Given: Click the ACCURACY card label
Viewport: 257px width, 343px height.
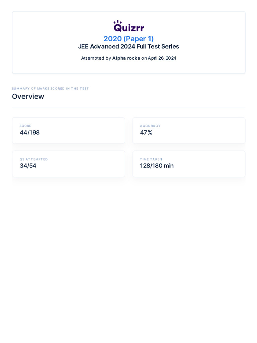Looking at the screenshot, I should click(150, 126).
